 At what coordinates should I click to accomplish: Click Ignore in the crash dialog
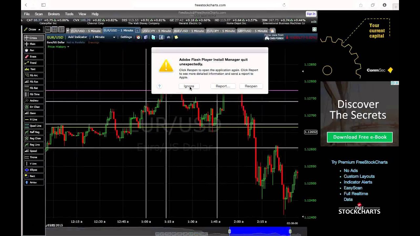coord(189,86)
